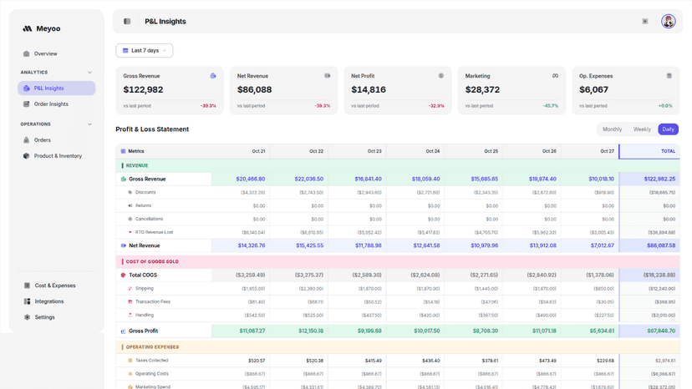Collapse the Analytics section chevron

[89, 73]
